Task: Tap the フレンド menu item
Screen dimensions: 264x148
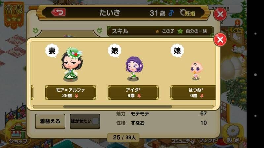Action: coord(208,141)
